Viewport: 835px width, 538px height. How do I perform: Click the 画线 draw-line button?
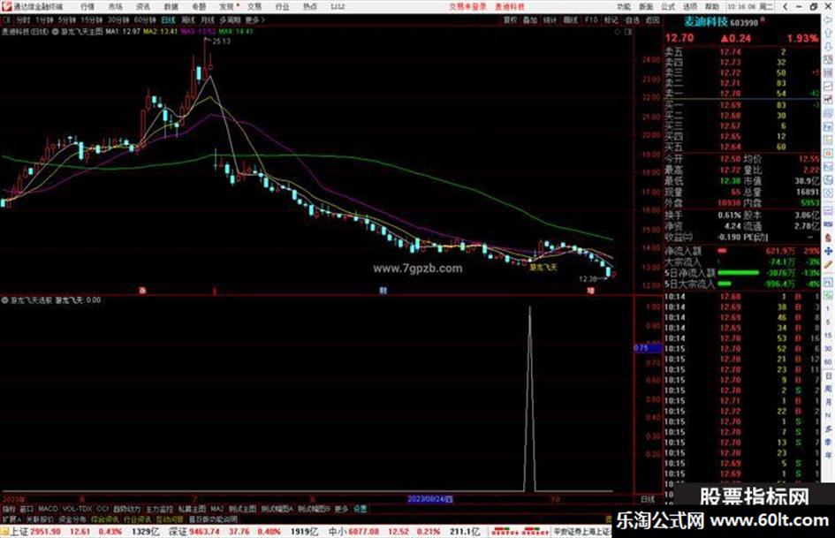(570, 19)
